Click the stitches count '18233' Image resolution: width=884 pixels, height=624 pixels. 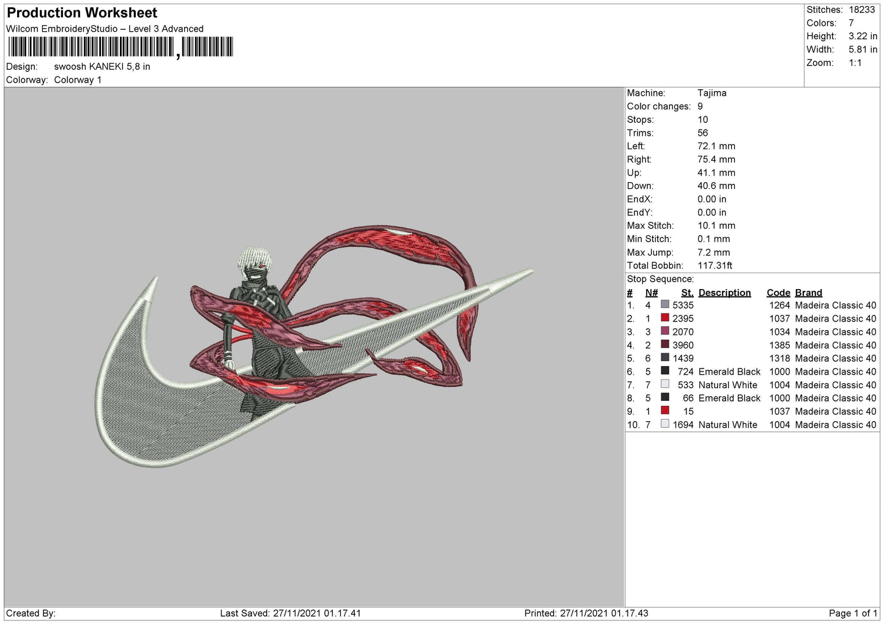(862, 10)
